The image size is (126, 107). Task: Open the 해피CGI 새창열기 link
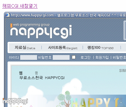click(x=20, y=6)
